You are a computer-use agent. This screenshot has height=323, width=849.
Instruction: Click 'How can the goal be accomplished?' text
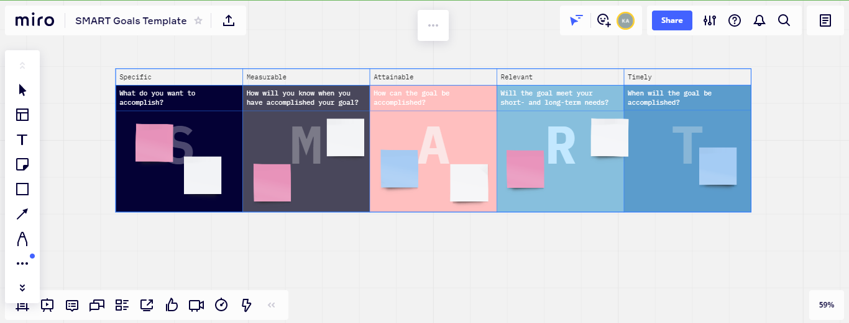pyautogui.click(x=411, y=98)
